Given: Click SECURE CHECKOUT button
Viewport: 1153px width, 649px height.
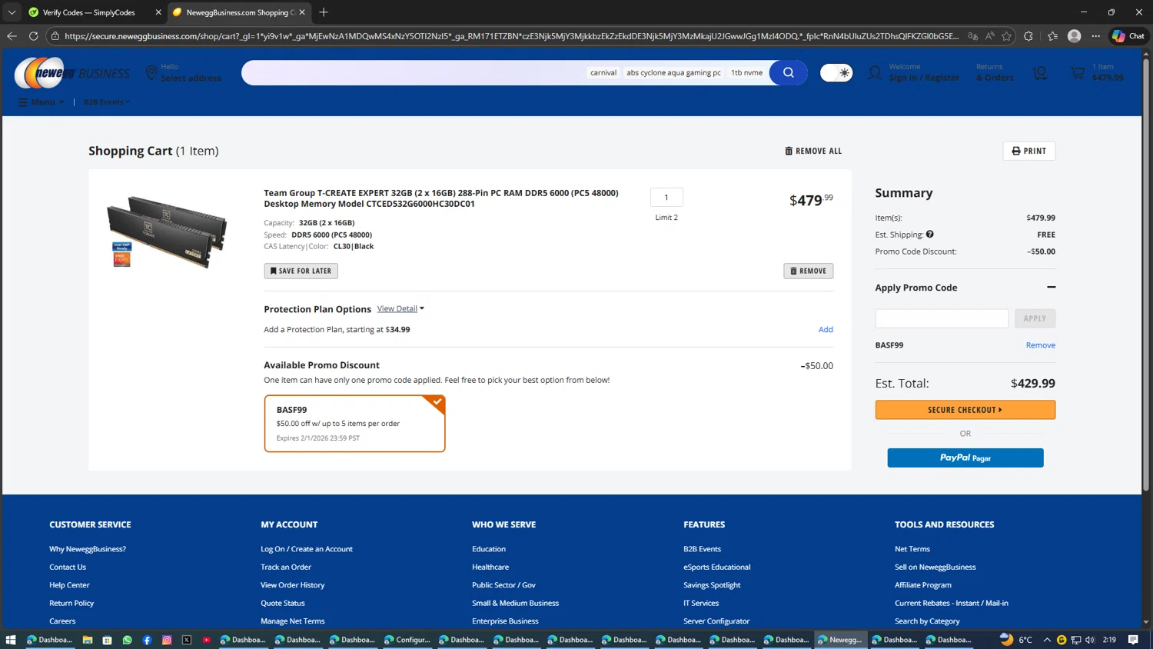Looking at the screenshot, I should point(965,410).
